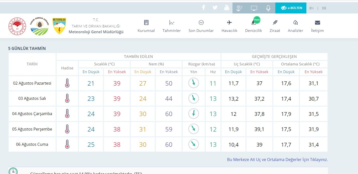Open the e-BÜLTEN button
This screenshot has width=358, height=174.
(x=291, y=8)
